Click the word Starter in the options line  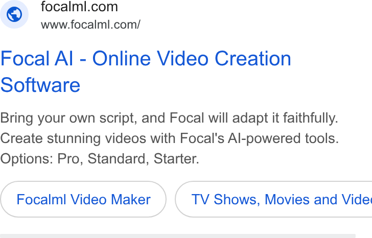click(x=176, y=159)
